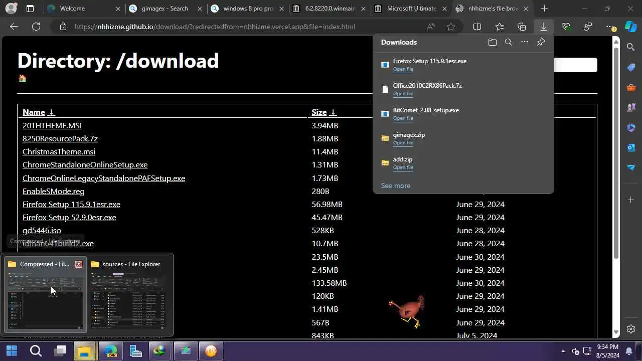642x361 pixels.
Task: Show hidden system tray icons
Action: [563, 351]
